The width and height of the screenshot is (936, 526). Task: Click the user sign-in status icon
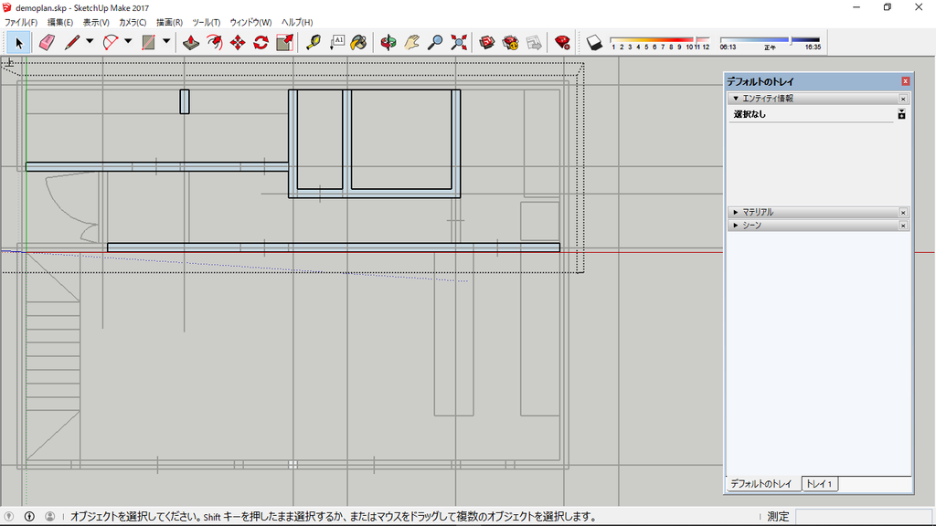coord(50,517)
